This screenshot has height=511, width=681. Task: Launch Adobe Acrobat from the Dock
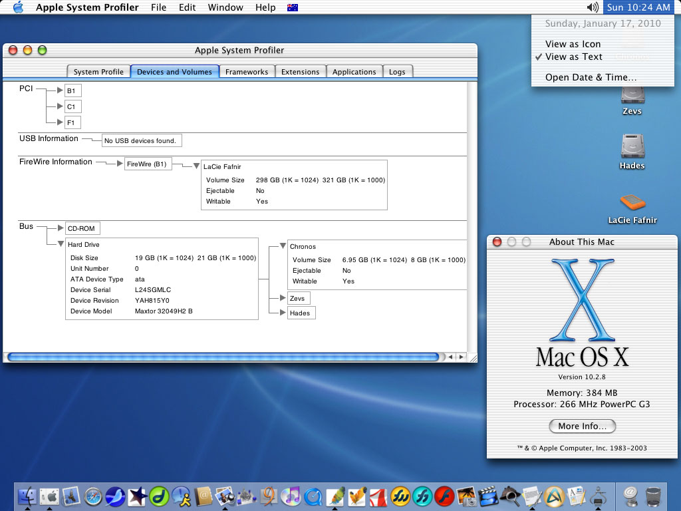point(378,496)
